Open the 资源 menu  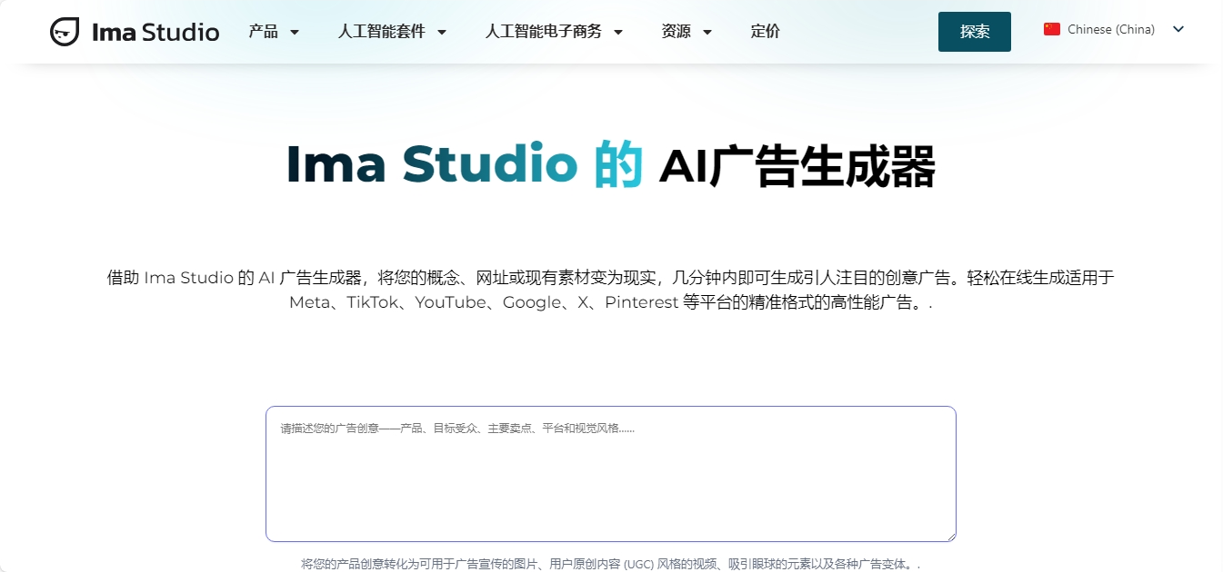pyautogui.click(x=676, y=32)
